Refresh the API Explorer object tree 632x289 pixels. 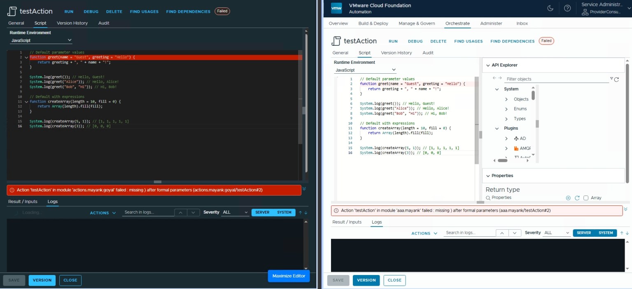(x=616, y=79)
